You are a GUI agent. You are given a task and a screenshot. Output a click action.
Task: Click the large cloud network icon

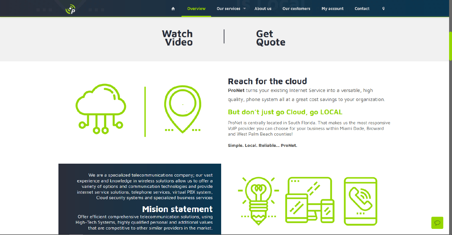101,109
